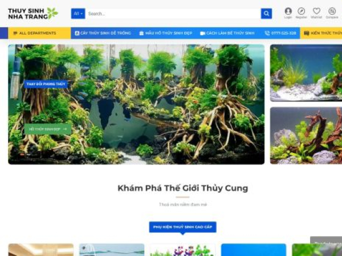Click the Thay Đổi Phong Thủy banner label

point(46,84)
